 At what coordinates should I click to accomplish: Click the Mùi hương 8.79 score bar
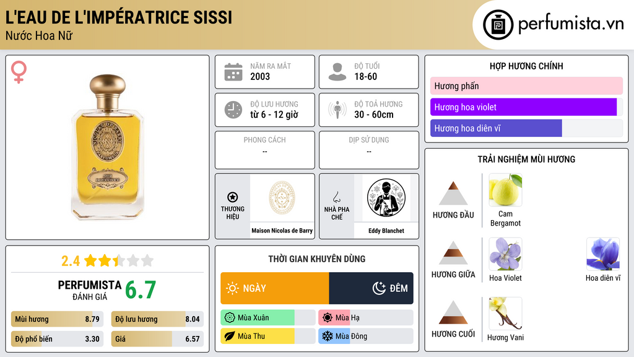click(58, 319)
